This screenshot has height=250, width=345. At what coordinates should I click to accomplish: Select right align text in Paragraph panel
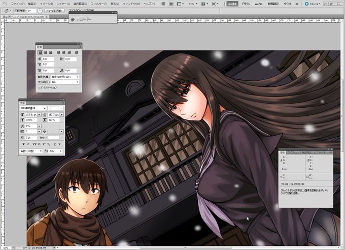click(51, 52)
